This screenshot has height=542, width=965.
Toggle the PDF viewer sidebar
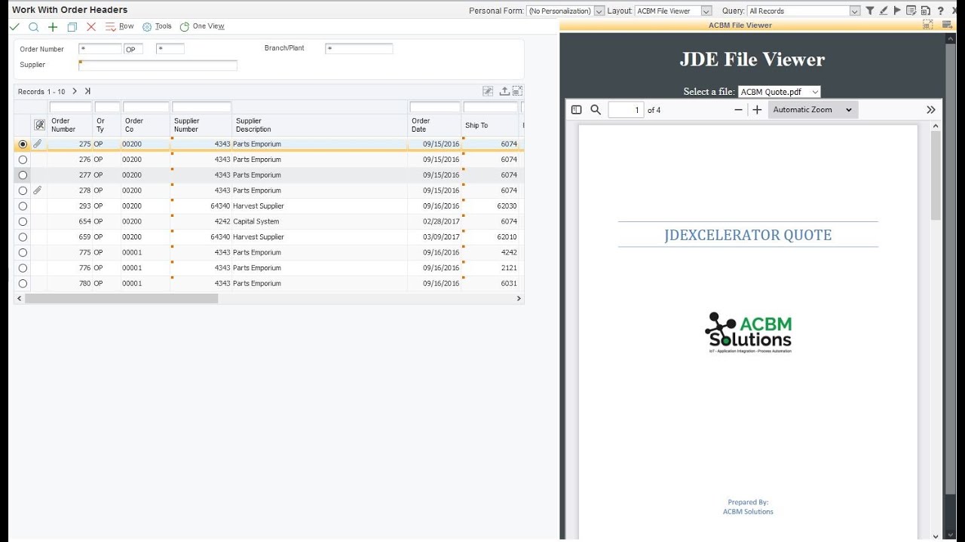(x=577, y=110)
